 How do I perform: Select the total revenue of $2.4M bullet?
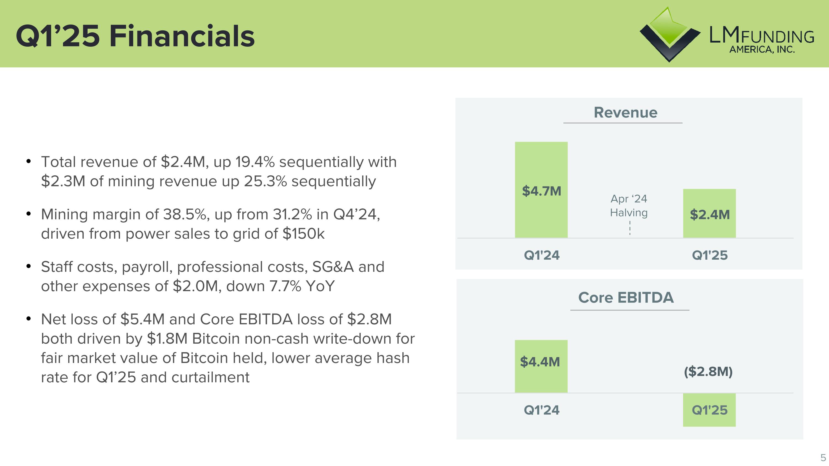point(219,172)
